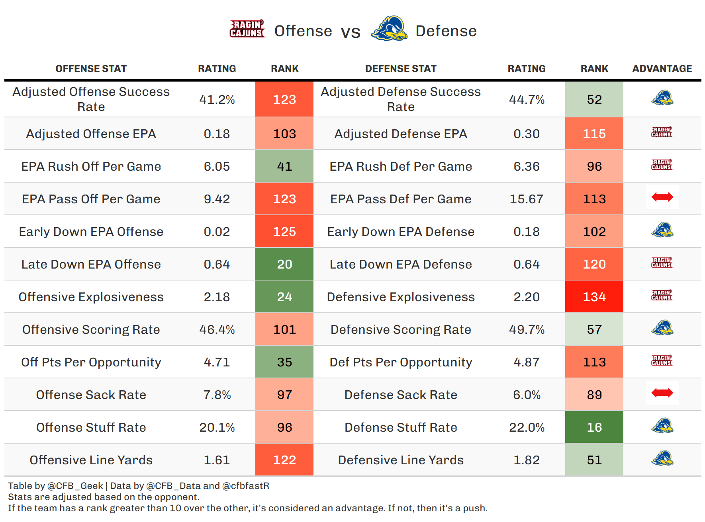The height and width of the screenshot is (522, 705).
Task: Click the OFFENSE STAT column header
Action: coord(91,69)
